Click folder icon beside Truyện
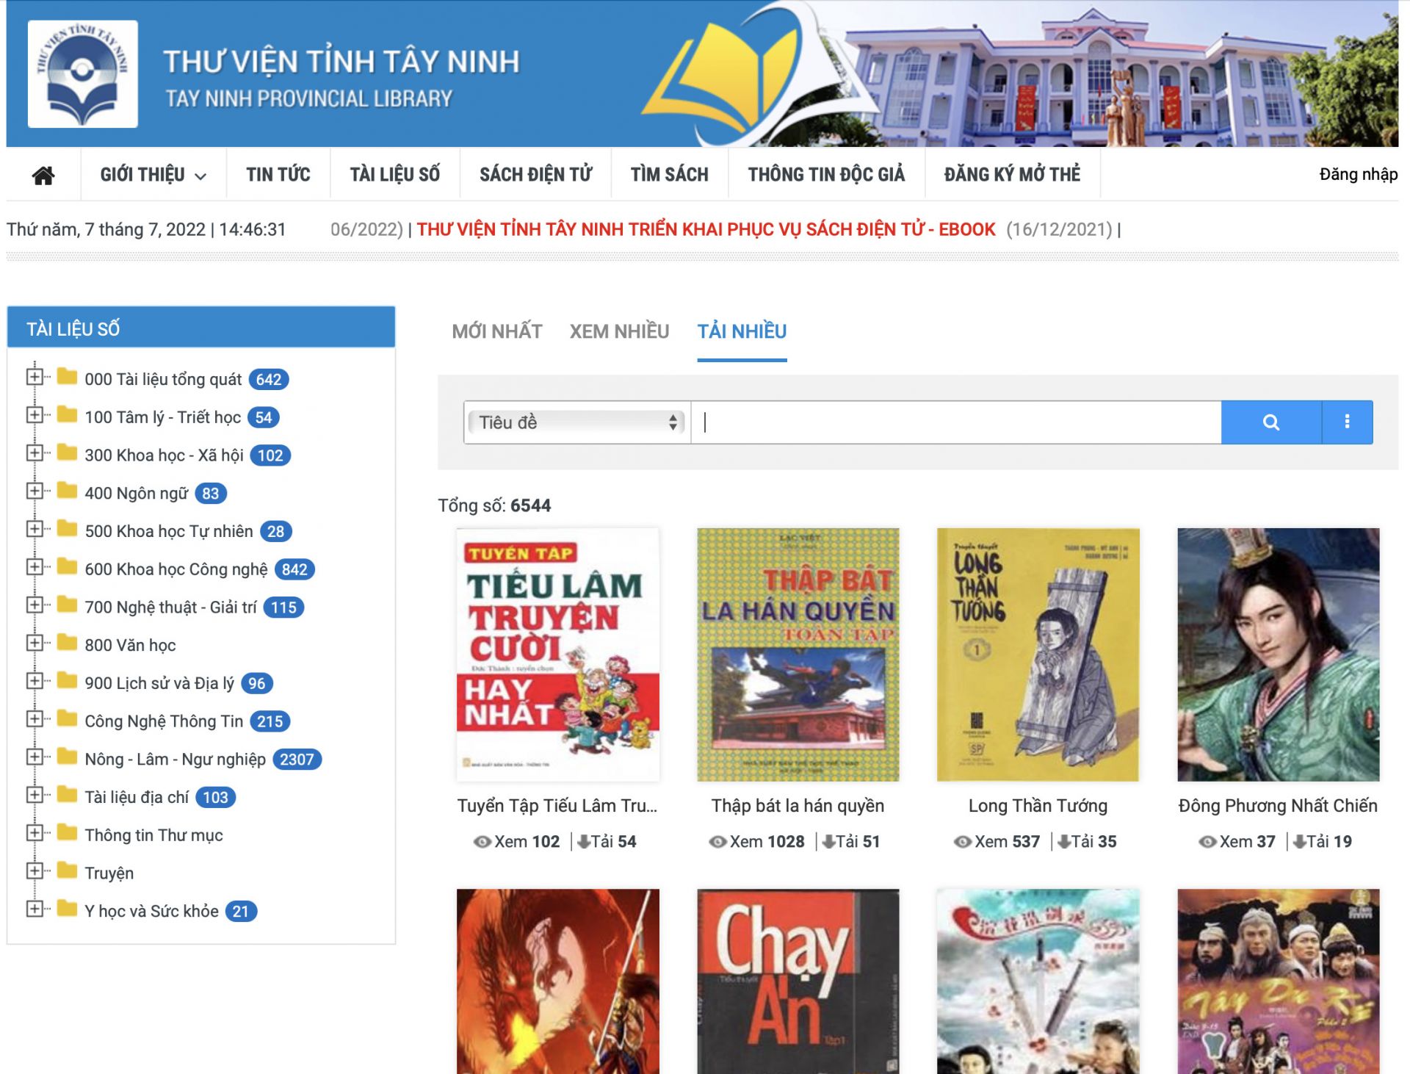This screenshot has width=1410, height=1074. (68, 871)
